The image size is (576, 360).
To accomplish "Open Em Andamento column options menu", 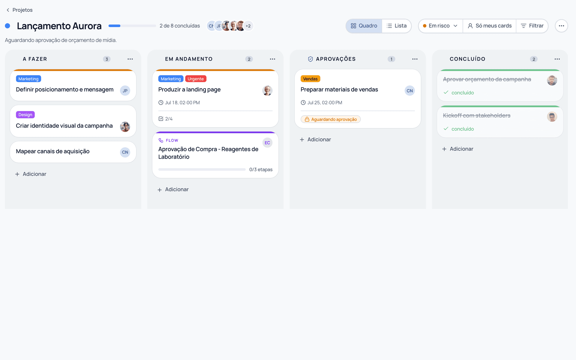I will coord(272,59).
